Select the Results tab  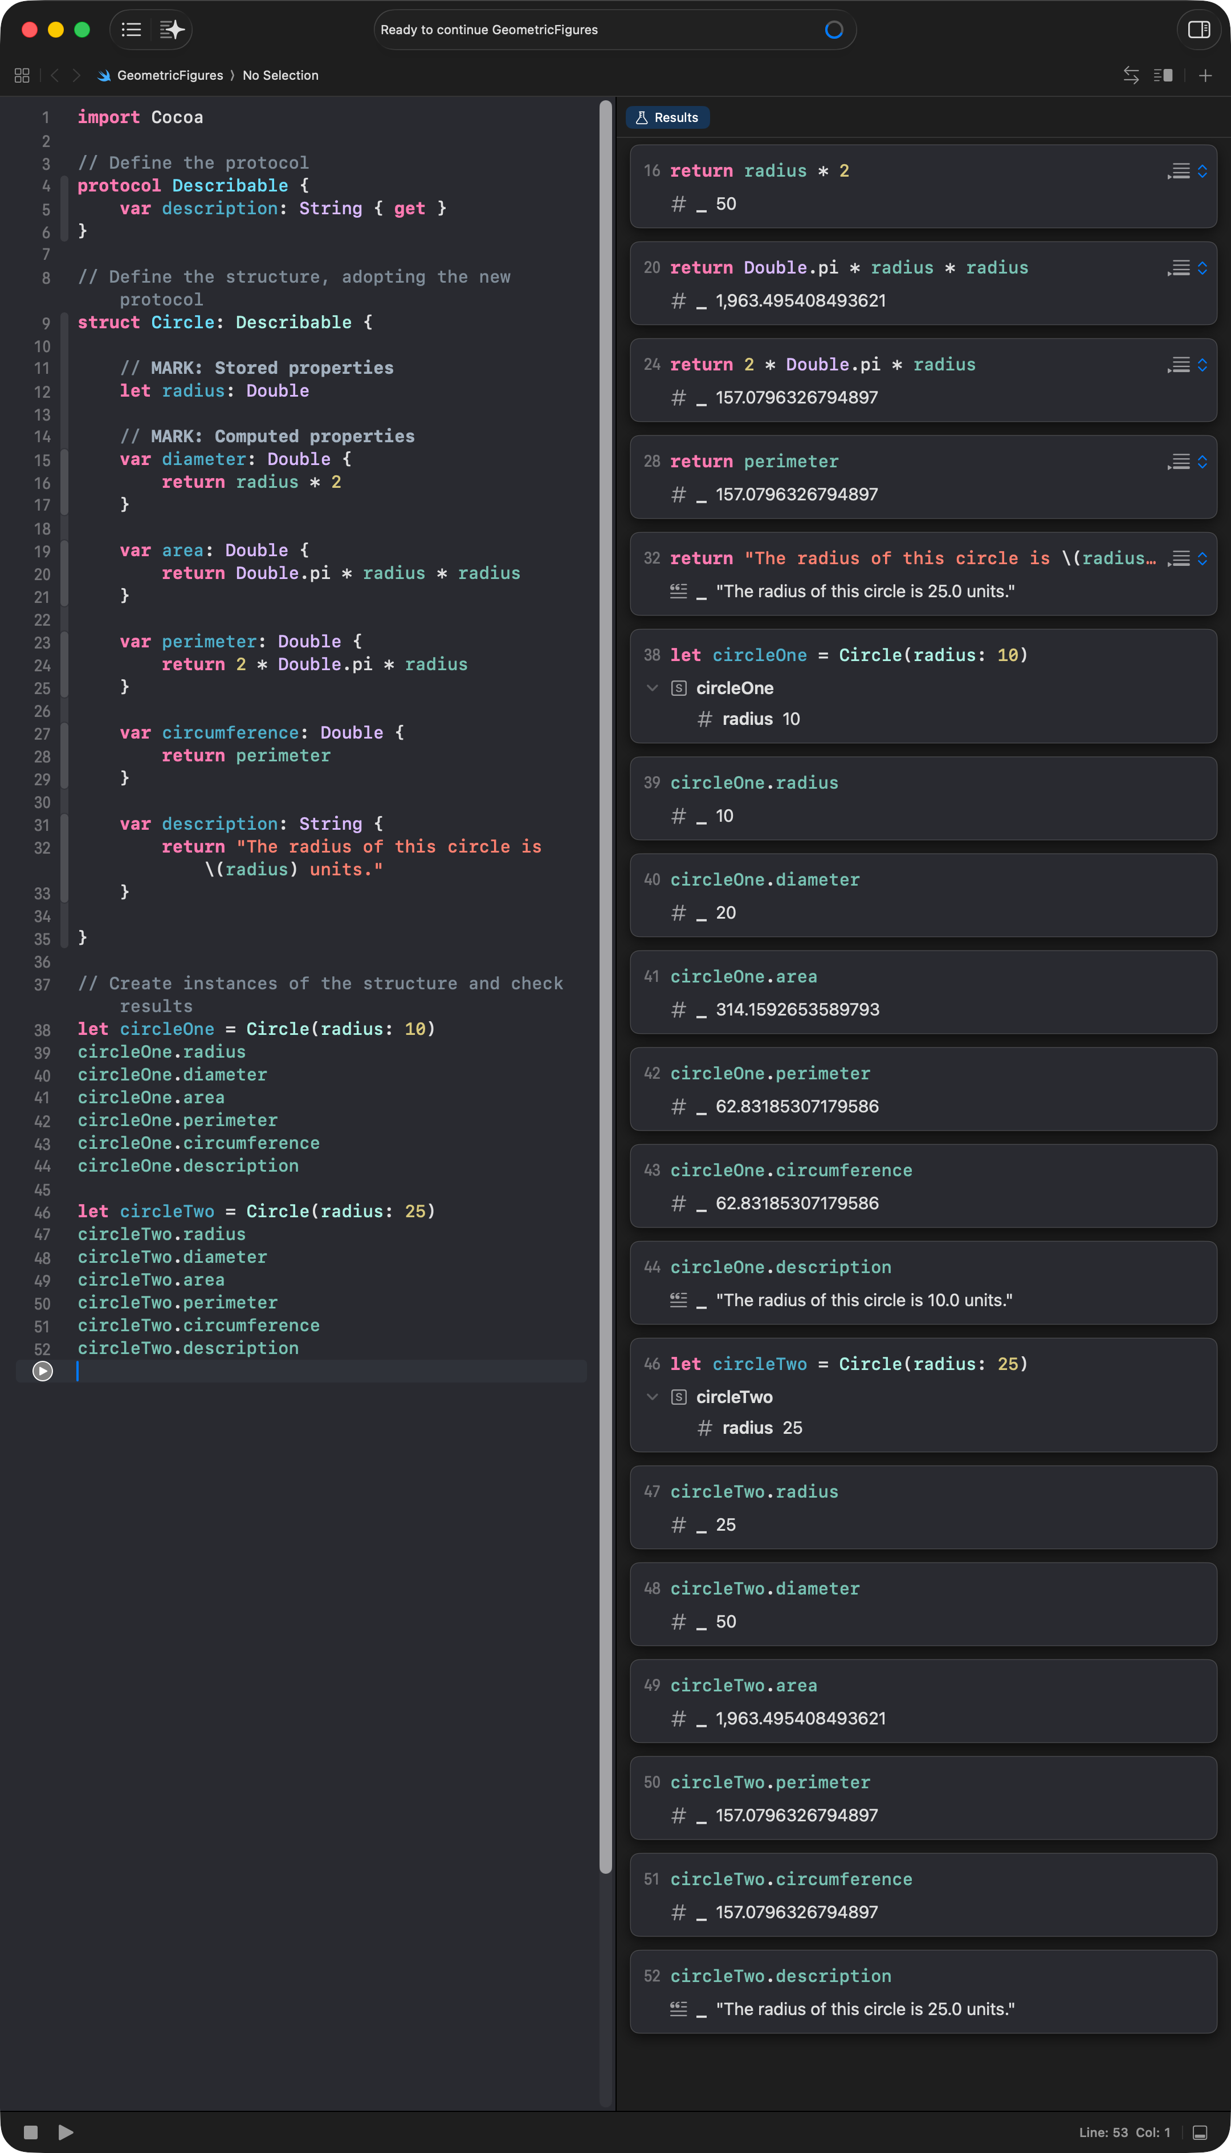coord(667,117)
